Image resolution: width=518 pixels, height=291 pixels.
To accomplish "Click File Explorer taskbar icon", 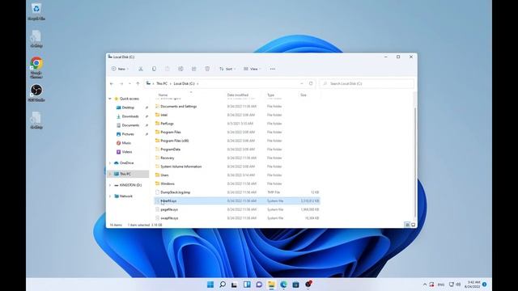I will tap(271, 285).
